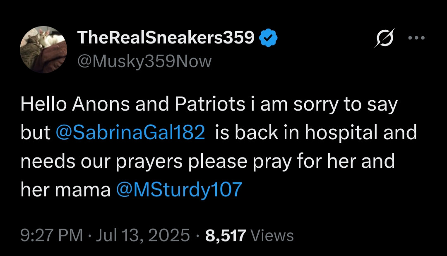Click the word "but" before @SabrinaGal182
The width and height of the screenshot is (447, 256).
click(34, 133)
